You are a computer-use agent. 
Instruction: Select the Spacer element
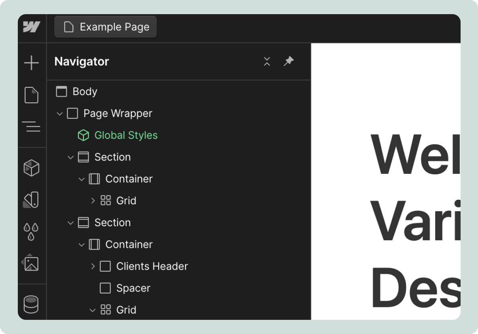pyautogui.click(x=133, y=288)
